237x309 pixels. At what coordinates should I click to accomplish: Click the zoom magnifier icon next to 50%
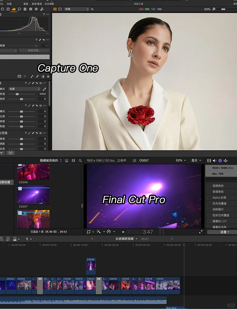point(214,9)
